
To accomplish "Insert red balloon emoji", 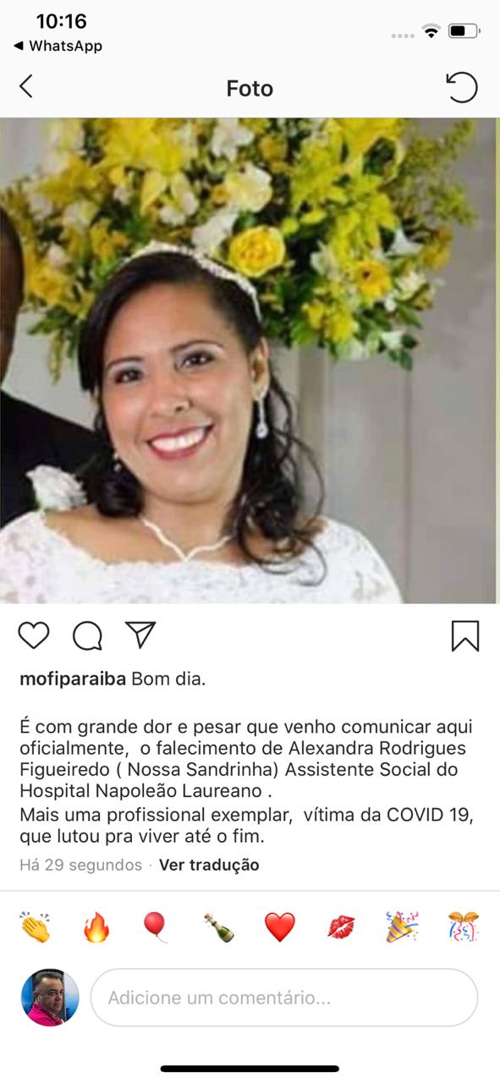I will tap(156, 928).
